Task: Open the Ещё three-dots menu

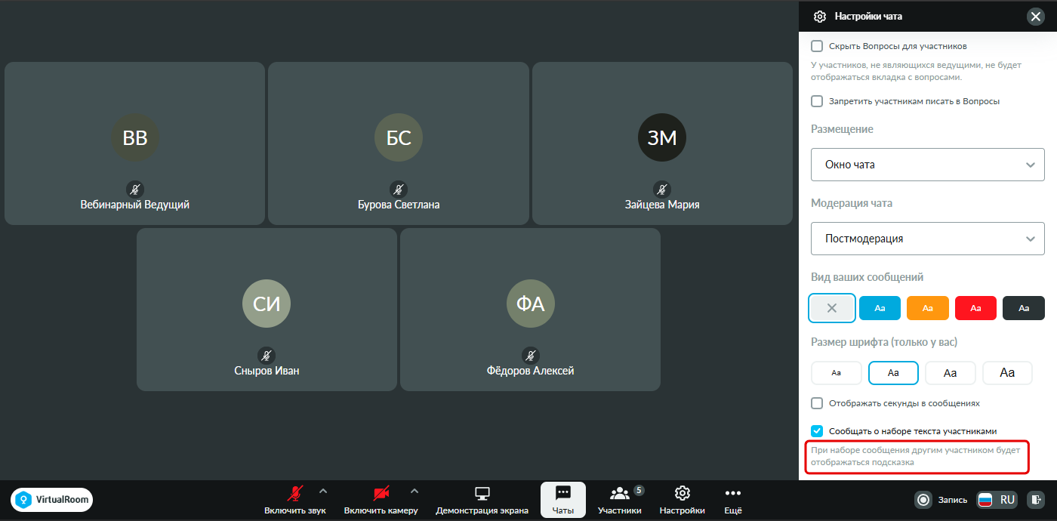Action: point(733,494)
